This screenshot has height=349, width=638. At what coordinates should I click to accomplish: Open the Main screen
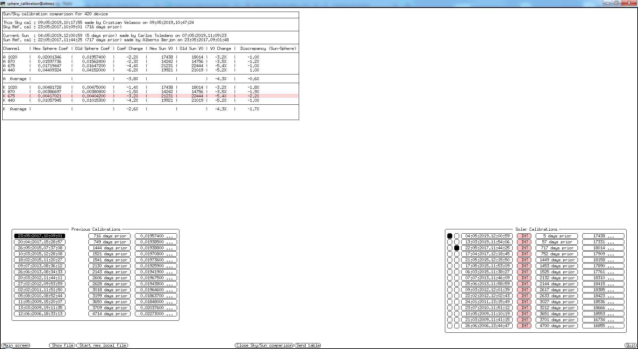coord(16,345)
